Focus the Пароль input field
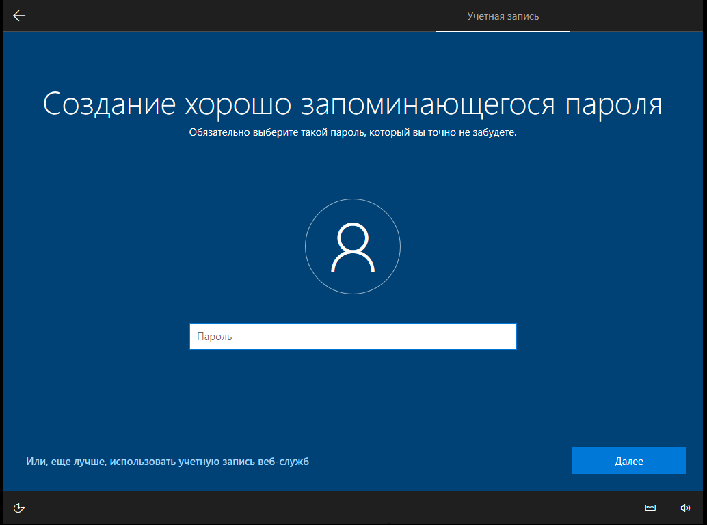This screenshot has height=525, width=707. click(353, 337)
